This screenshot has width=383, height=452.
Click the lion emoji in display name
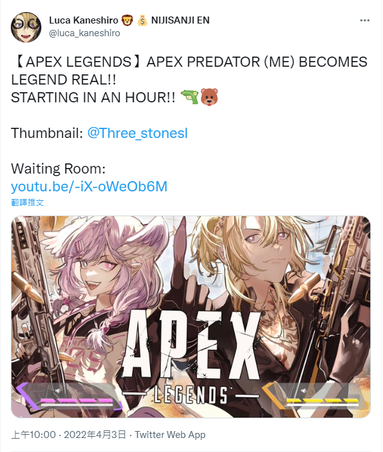tap(127, 20)
